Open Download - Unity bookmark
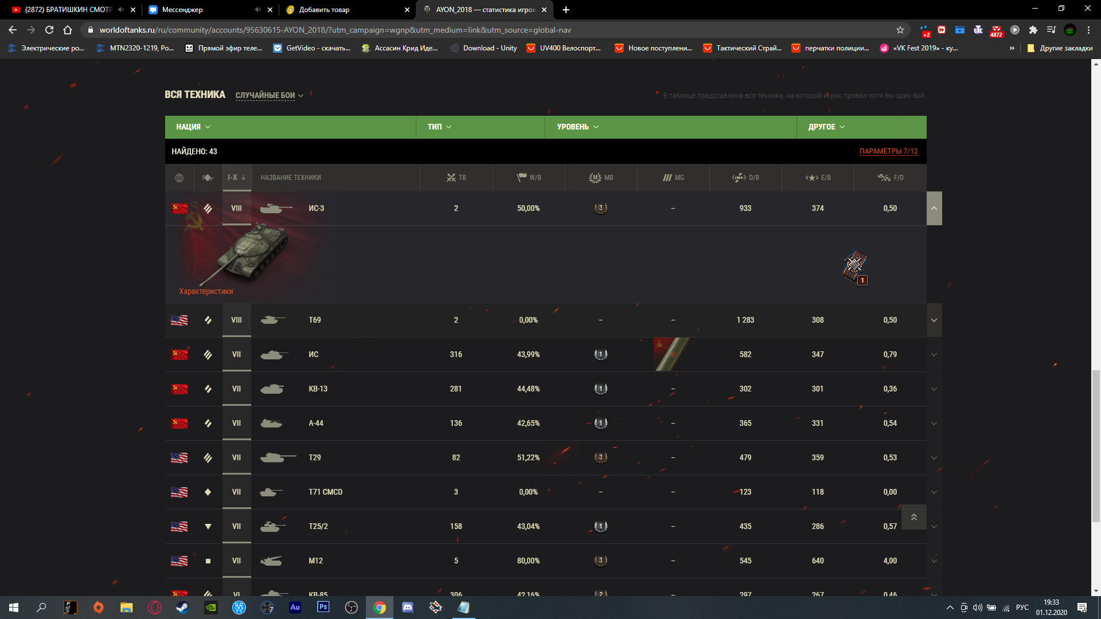This screenshot has width=1101, height=619. [x=484, y=48]
